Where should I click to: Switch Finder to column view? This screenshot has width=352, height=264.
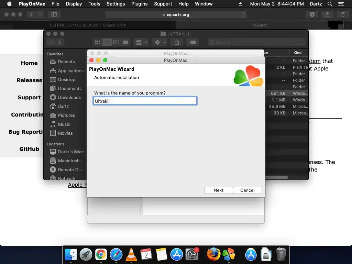click(x=116, y=42)
